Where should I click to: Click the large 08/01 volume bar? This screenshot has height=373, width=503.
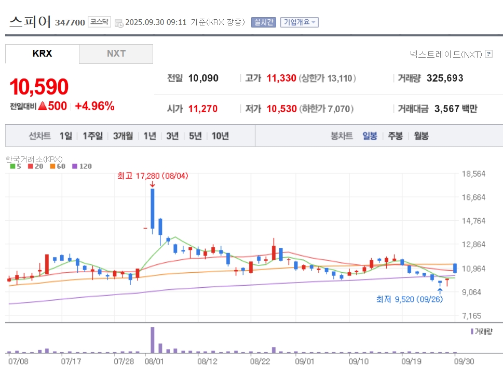153,340
